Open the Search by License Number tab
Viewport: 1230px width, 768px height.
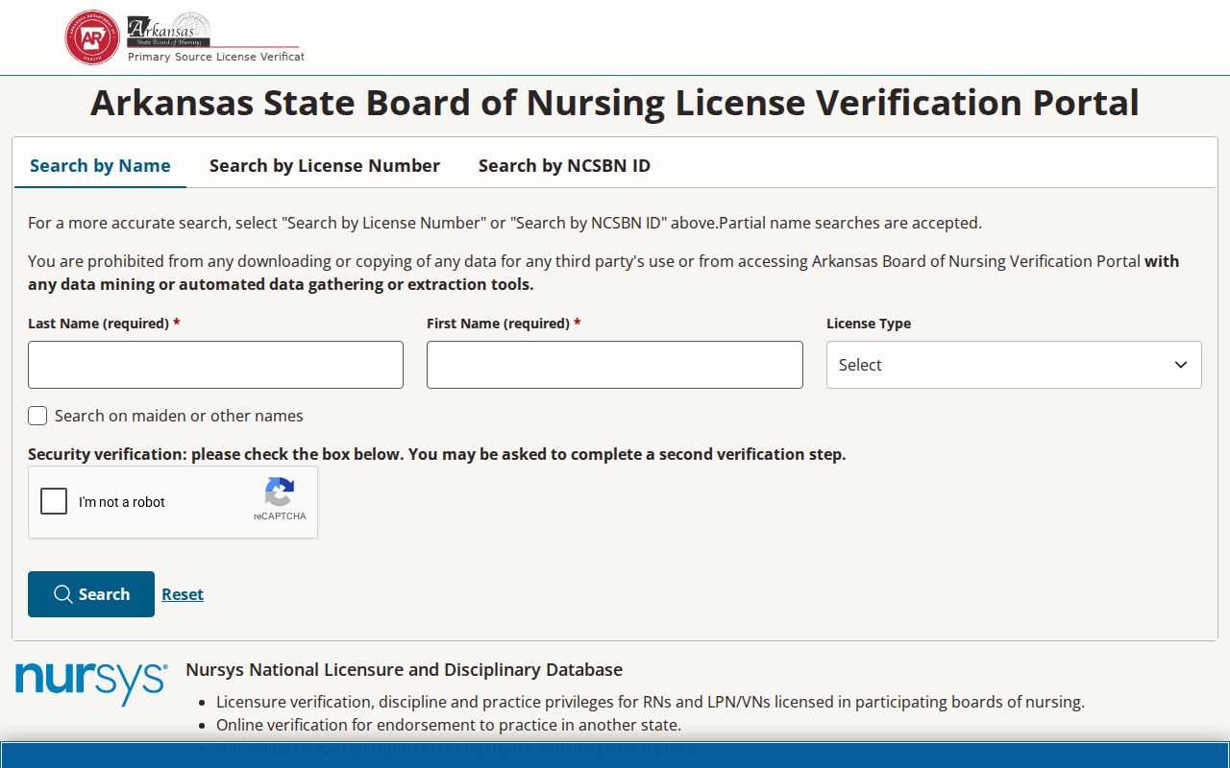325,165
